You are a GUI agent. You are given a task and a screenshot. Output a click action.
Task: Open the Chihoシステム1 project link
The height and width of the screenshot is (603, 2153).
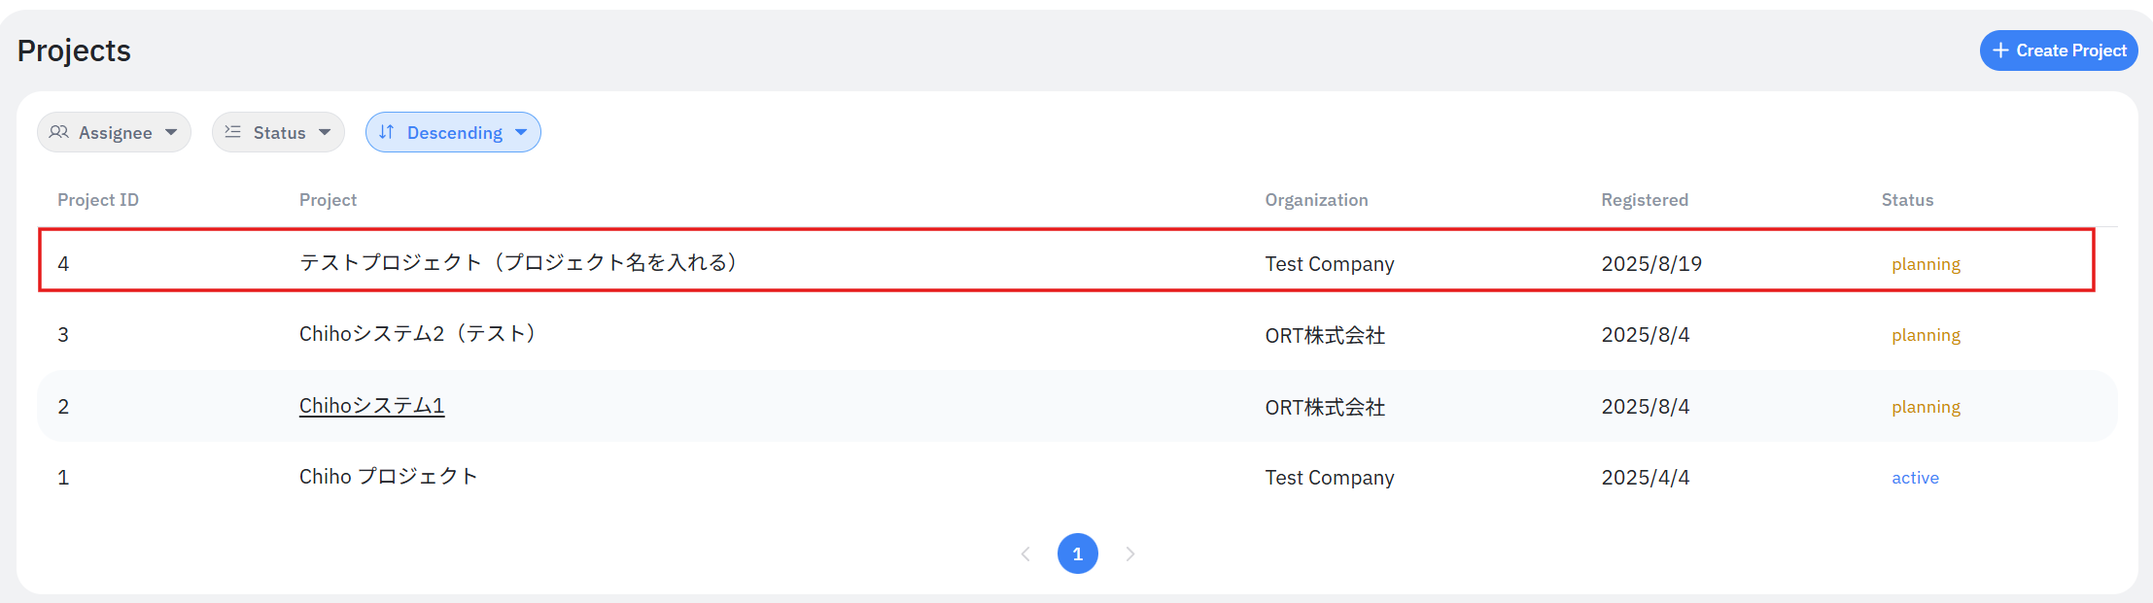(x=371, y=406)
